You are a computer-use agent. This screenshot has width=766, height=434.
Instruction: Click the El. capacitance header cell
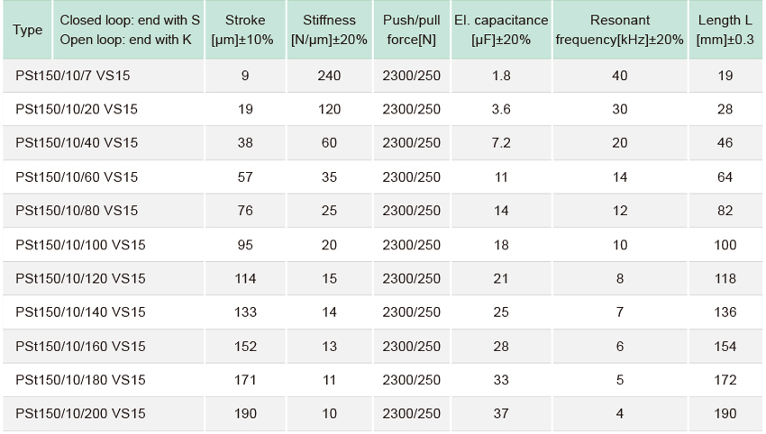tap(501, 30)
